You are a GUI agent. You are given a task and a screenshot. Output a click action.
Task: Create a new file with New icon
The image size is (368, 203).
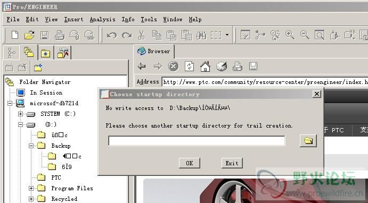(15, 35)
